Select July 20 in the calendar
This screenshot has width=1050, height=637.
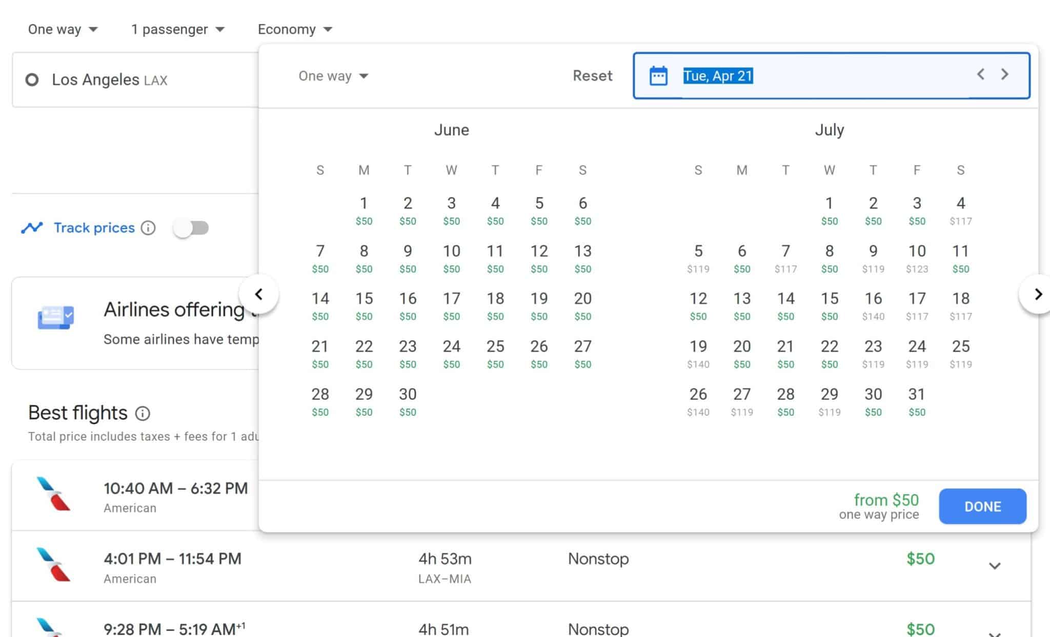(742, 354)
